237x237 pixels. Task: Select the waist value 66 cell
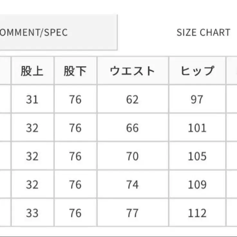click(132, 128)
